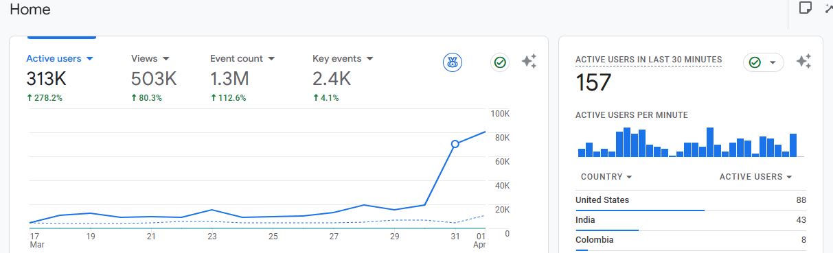Click the 4.1% increase indicator
This screenshot has width=833, height=253.
coord(326,98)
